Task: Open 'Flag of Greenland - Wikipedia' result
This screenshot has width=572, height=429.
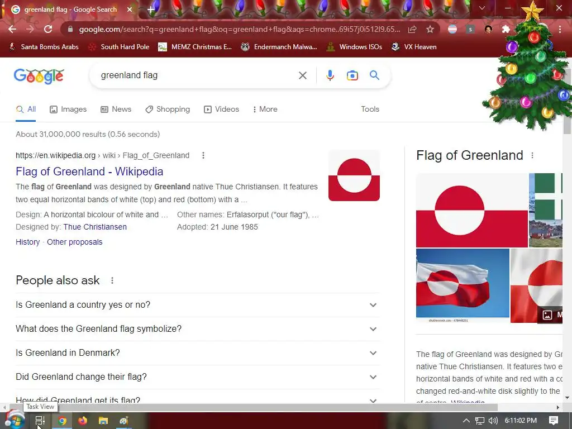Action: (x=89, y=171)
